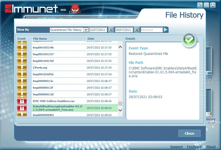Click the ClamAV mascot logo

coord(75,9)
